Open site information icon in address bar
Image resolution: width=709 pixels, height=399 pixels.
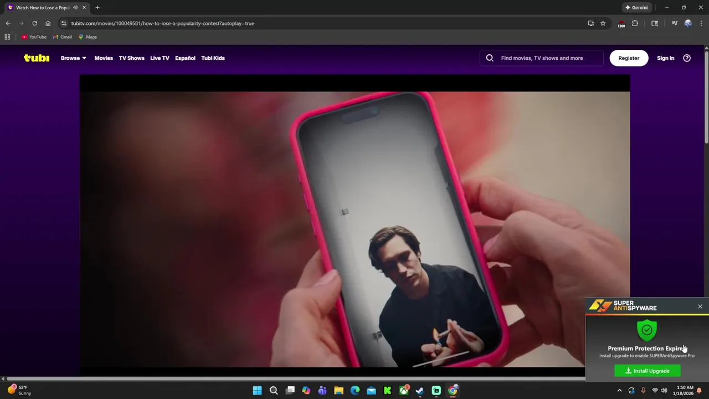point(64,23)
